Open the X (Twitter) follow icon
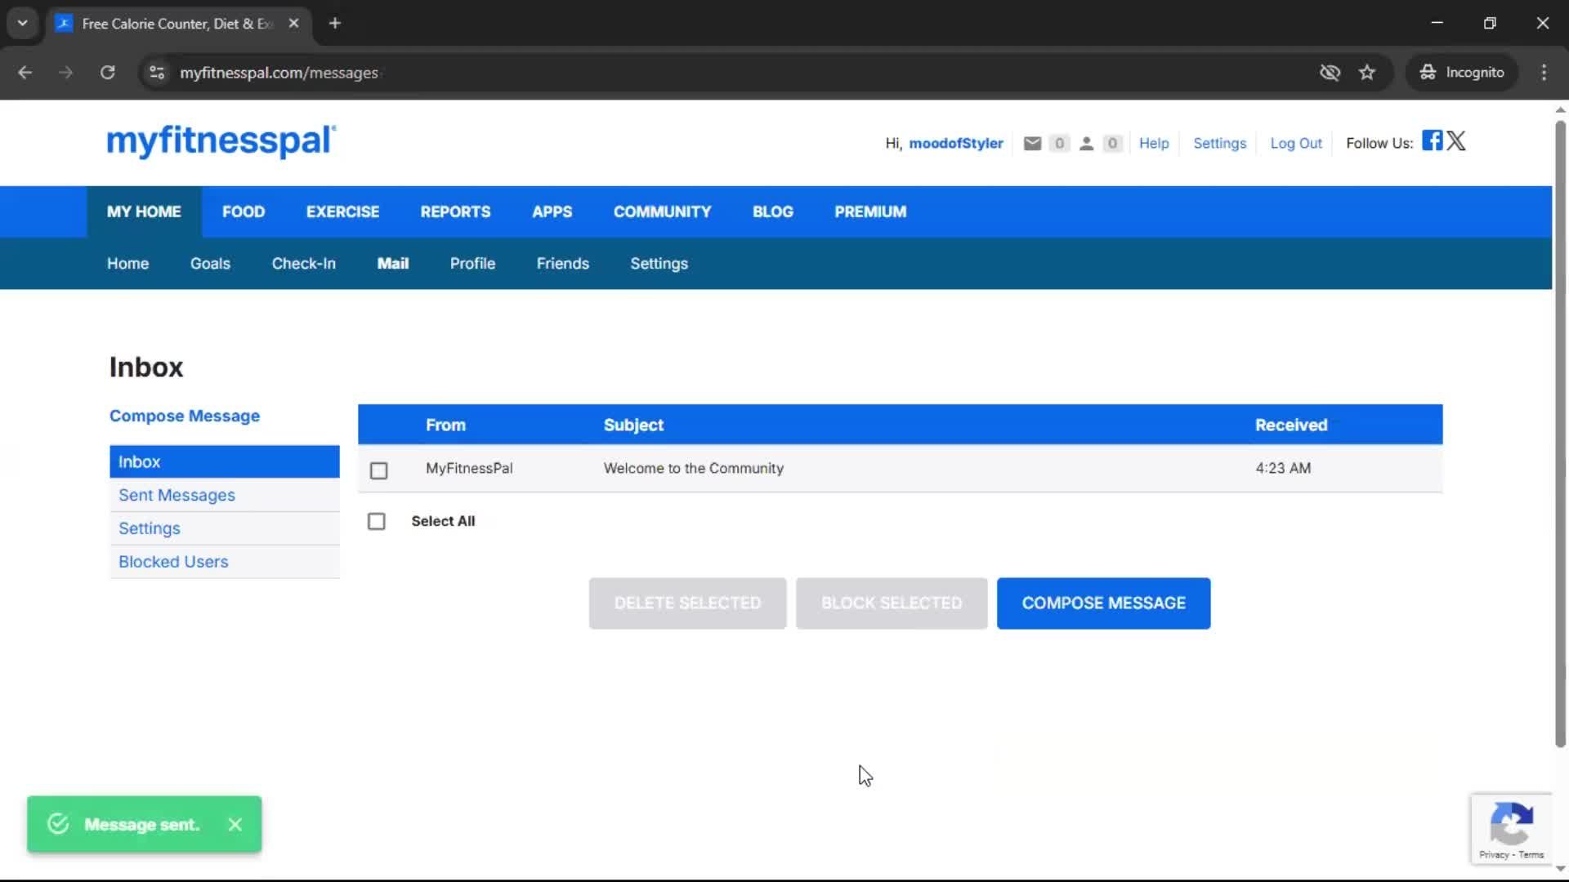 pos(1456,140)
